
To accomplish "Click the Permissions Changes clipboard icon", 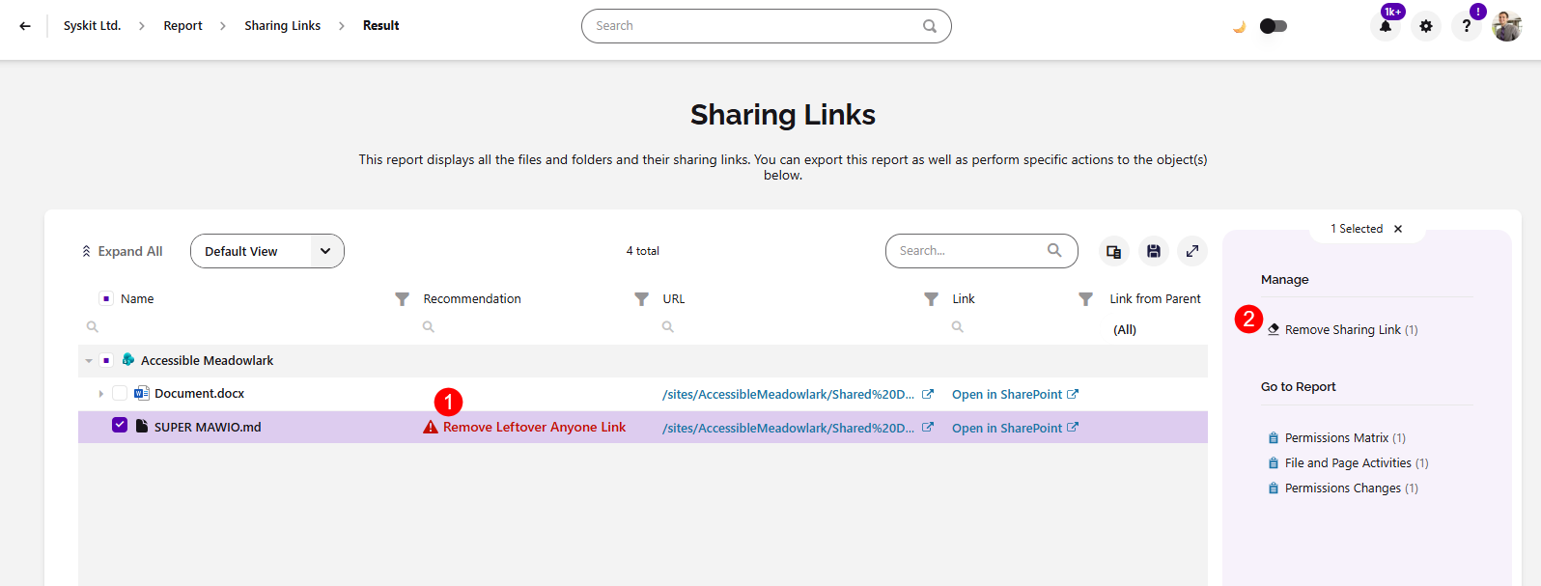I will point(1274,488).
